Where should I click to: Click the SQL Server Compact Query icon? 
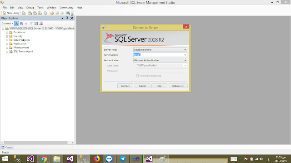[45, 13]
